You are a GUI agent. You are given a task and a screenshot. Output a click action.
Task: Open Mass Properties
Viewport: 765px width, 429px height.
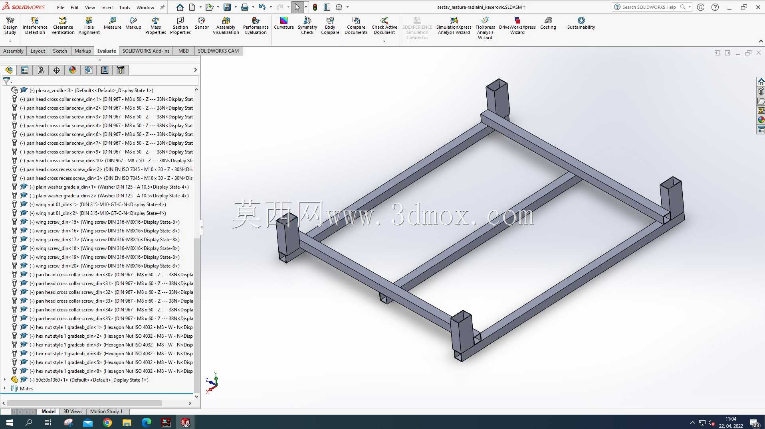coord(156,26)
